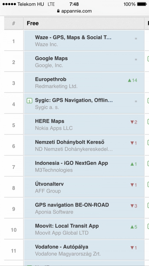The height and width of the screenshot is (266, 149).
Task: Tap the in-app purchase icon beside Sygic
Action: 29,101
